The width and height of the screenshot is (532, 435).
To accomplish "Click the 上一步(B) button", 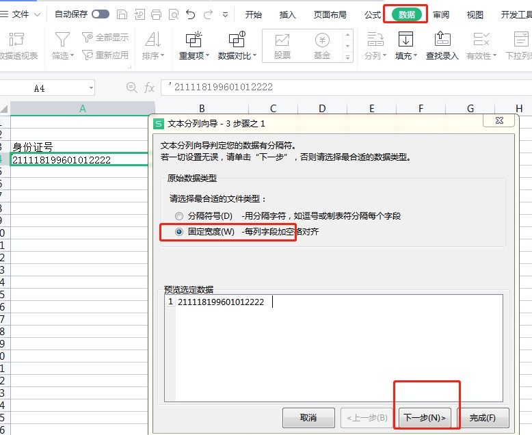I will coord(367,418).
